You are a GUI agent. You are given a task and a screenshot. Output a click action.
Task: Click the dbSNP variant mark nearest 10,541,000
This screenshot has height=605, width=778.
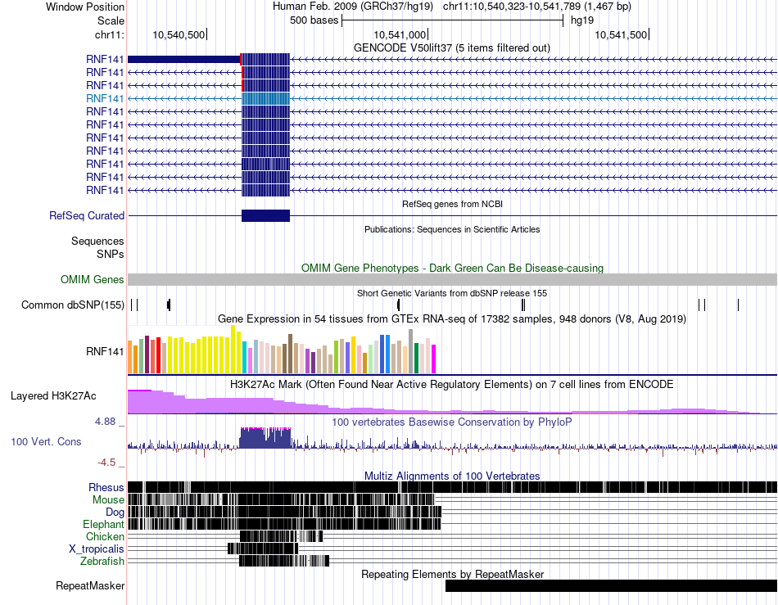click(399, 305)
